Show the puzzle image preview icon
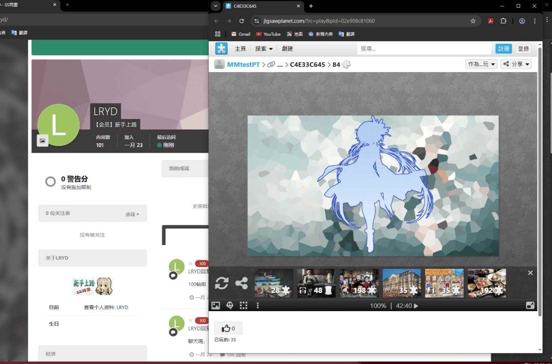 (x=216, y=306)
